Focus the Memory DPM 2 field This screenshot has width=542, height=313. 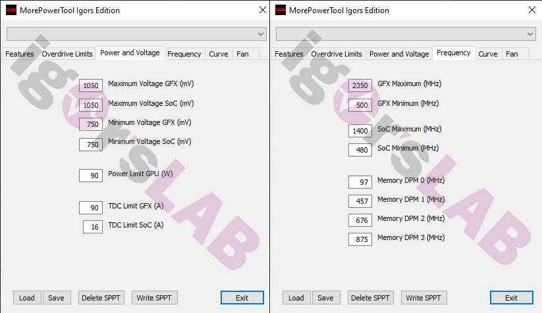point(360,220)
